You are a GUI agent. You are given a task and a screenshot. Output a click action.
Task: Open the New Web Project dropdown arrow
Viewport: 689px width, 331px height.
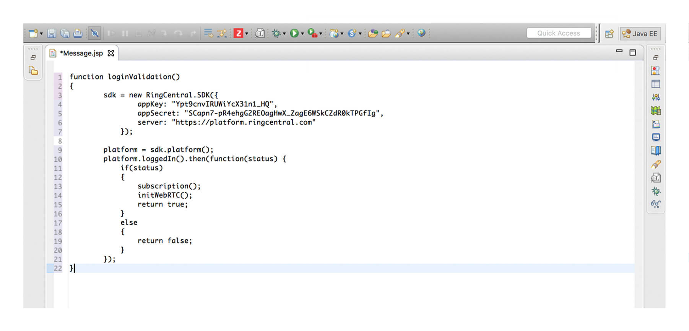tap(342, 34)
